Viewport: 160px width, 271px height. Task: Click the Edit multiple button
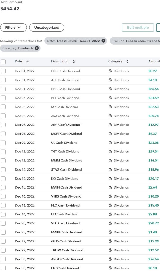click(137, 28)
